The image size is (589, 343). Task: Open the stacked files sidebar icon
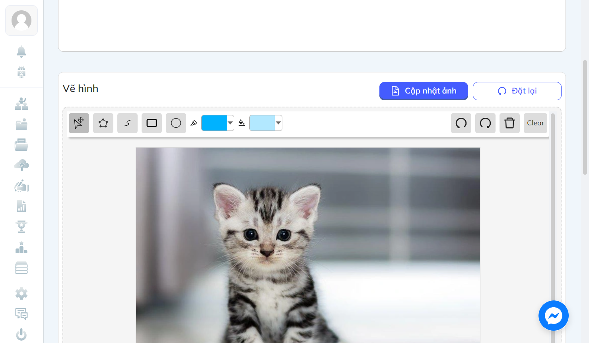point(21,144)
